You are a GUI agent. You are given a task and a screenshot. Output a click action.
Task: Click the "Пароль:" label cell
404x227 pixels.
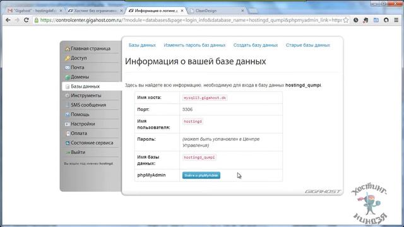(157, 142)
